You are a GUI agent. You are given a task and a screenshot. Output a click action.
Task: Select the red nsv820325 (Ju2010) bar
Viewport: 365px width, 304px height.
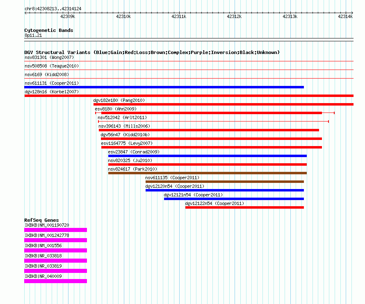point(208,164)
